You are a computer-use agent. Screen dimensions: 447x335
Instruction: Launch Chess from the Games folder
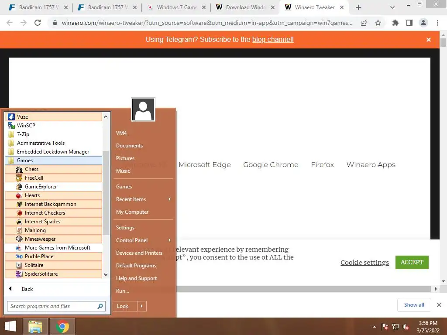click(53, 169)
